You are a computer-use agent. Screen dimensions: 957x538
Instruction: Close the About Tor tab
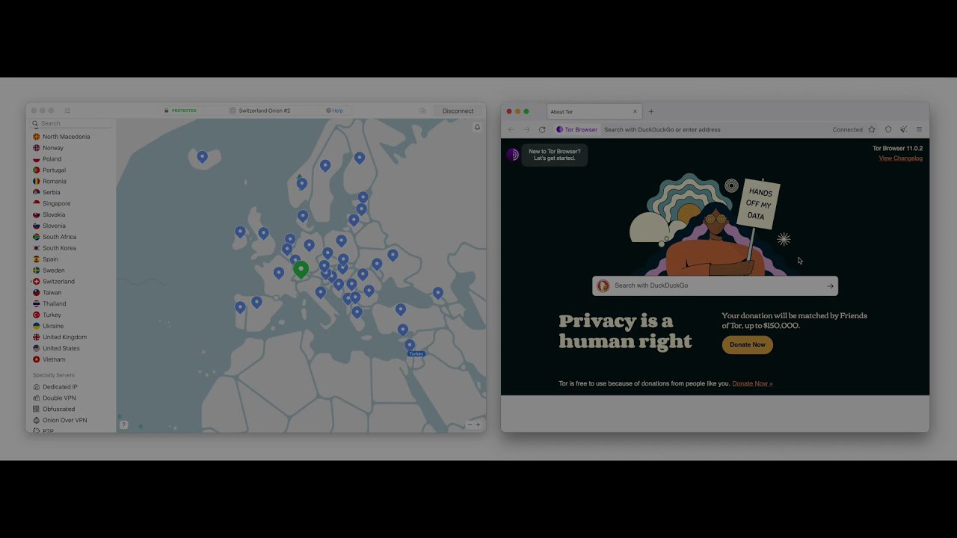click(x=635, y=112)
